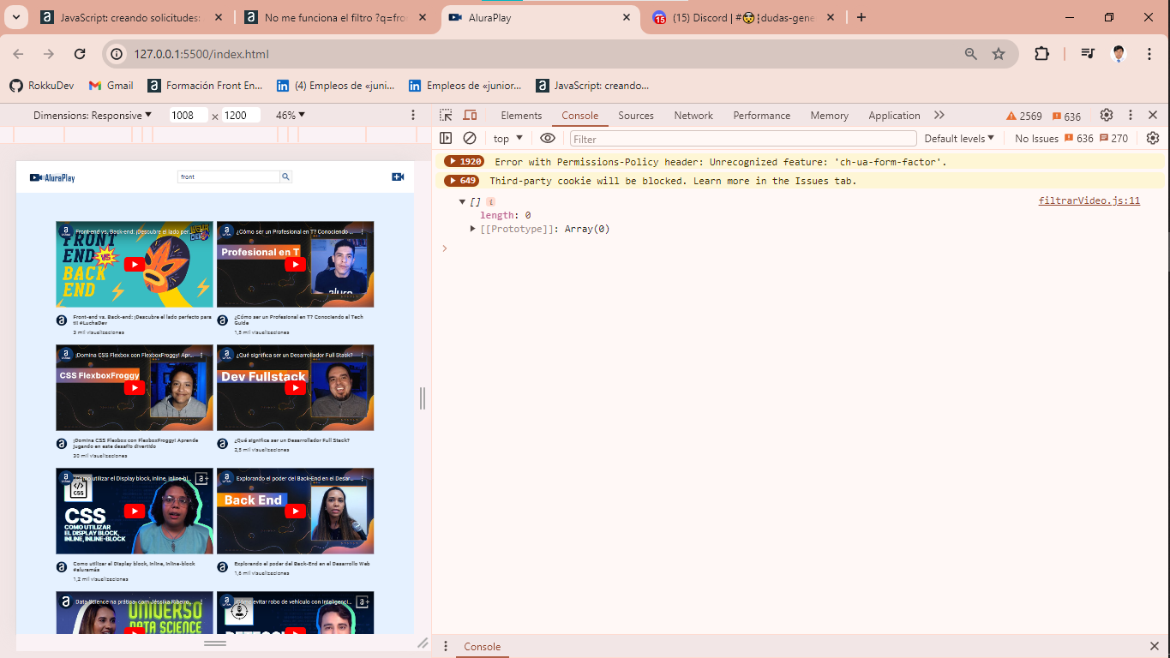The width and height of the screenshot is (1170, 658).
Task: Create a live expression (eye icon)
Action: (x=548, y=138)
